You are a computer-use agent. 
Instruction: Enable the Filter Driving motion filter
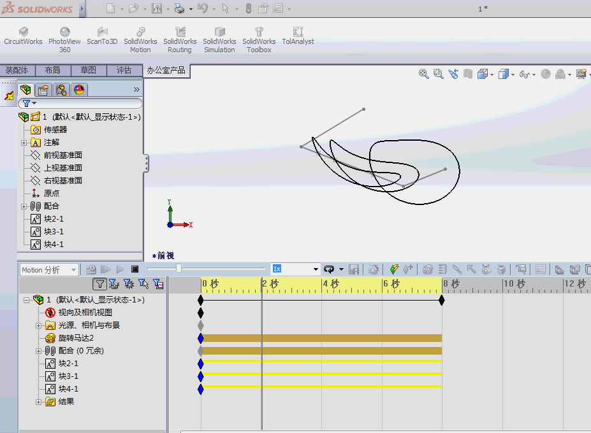tap(128, 284)
